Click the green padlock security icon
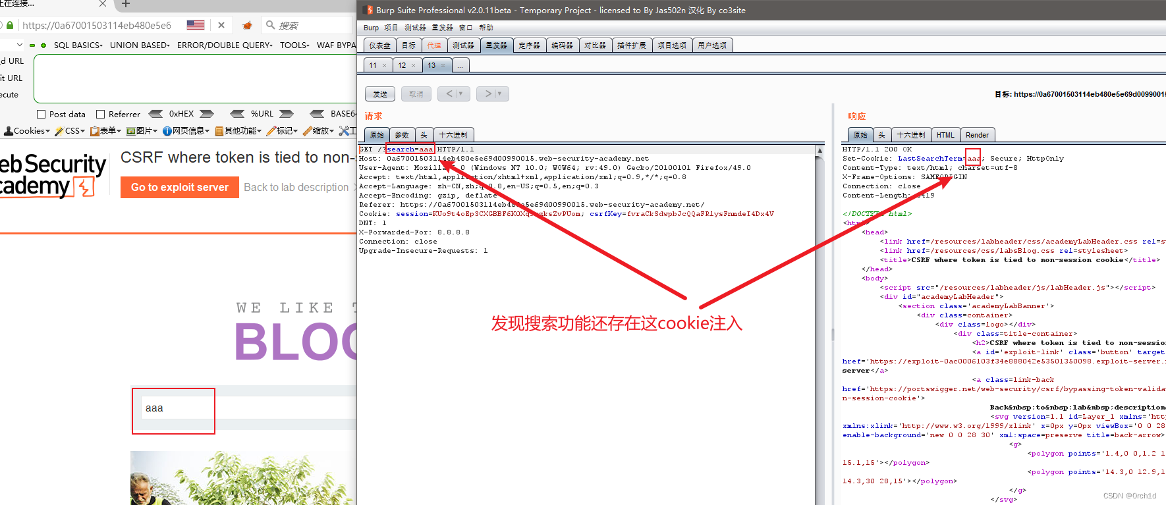The image size is (1166, 505). (x=10, y=25)
